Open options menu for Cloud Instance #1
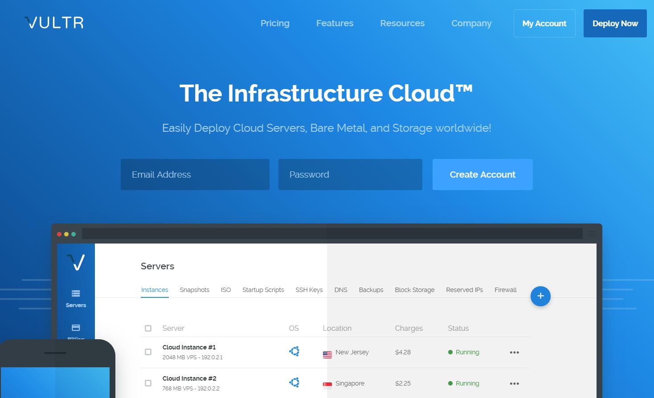Screen dimensions: 654x398 pos(515,353)
